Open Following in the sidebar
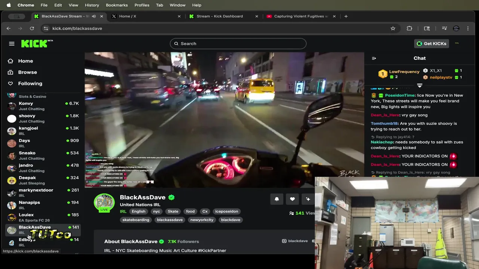 (30, 83)
